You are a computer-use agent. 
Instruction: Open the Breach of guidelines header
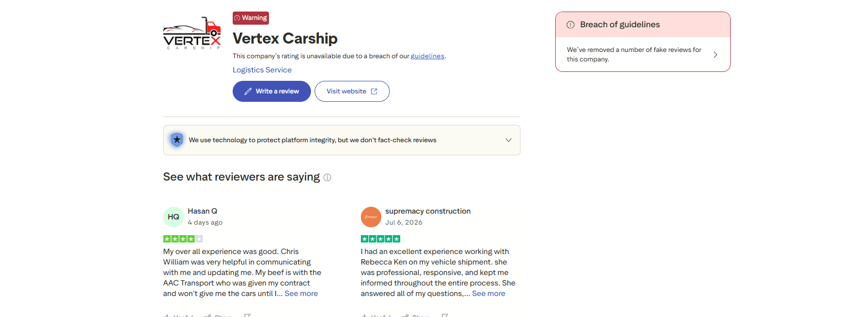(642, 25)
